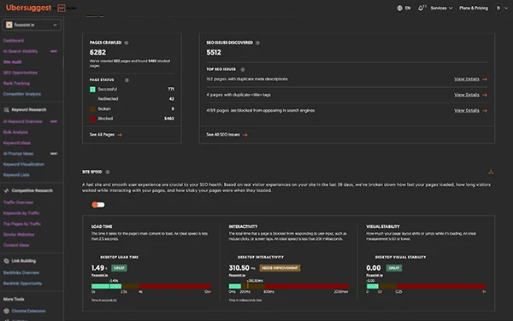The width and height of the screenshot is (513, 321).
Task: Click the Ubersuggest logo
Action: [x=28, y=8]
